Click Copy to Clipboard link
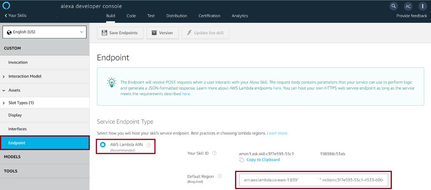431x190 pixels. pyautogui.click(x=263, y=159)
